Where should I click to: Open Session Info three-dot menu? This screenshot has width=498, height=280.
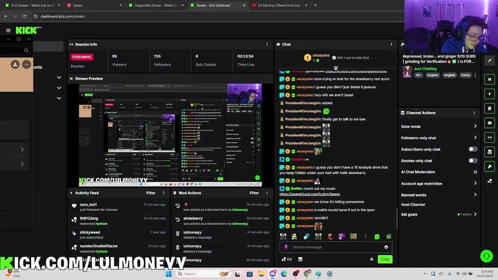pos(267,44)
